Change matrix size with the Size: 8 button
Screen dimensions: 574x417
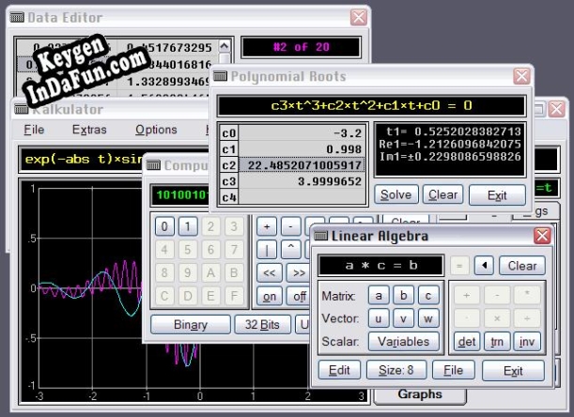point(396,370)
